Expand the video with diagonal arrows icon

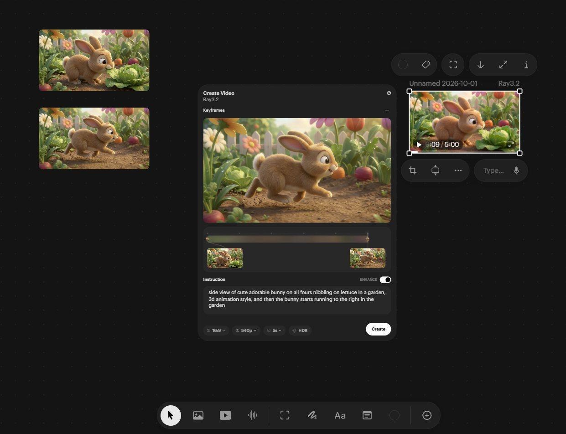pyautogui.click(x=503, y=65)
